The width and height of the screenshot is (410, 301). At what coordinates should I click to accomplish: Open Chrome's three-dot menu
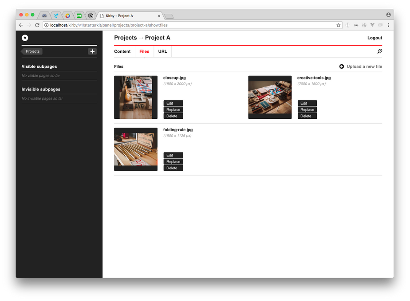[388, 25]
